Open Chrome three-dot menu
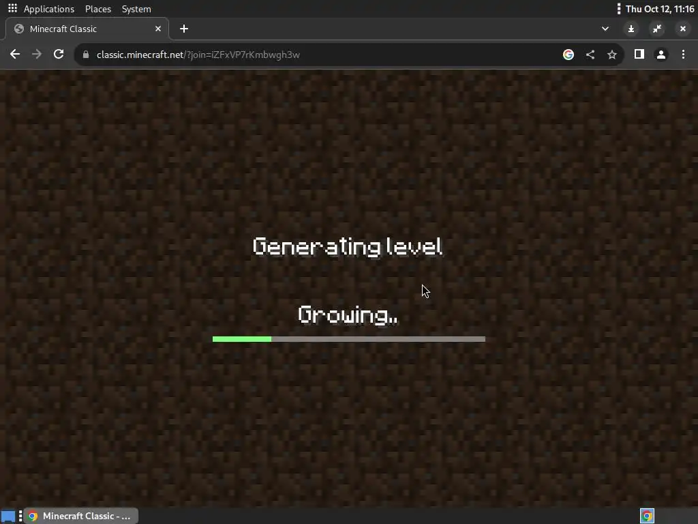Screen dimensions: 698x524 (x=683, y=55)
